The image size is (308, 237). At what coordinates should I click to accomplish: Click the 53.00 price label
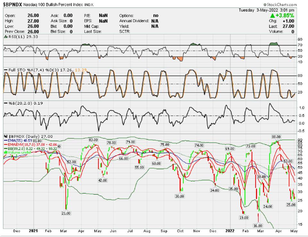click(288, 161)
